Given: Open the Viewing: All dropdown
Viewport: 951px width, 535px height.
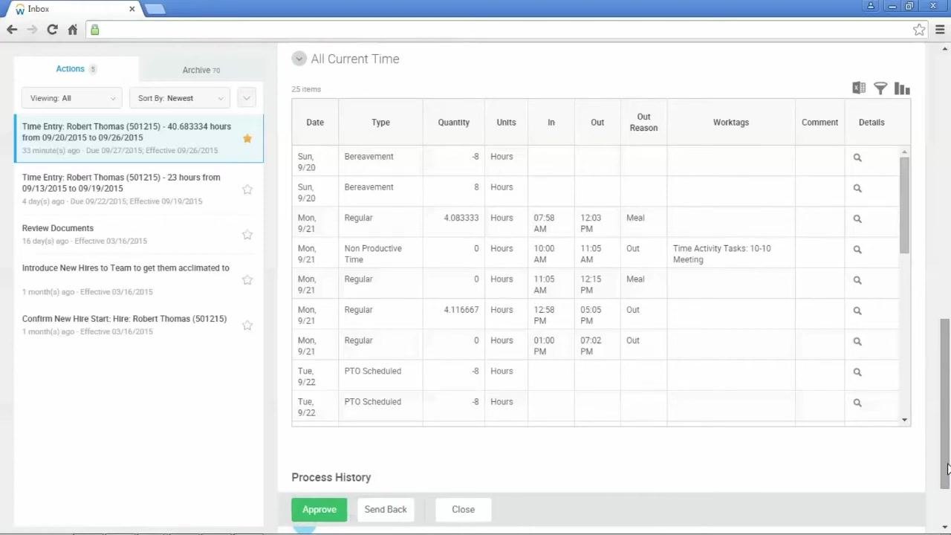Looking at the screenshot, I should (72, 98).
